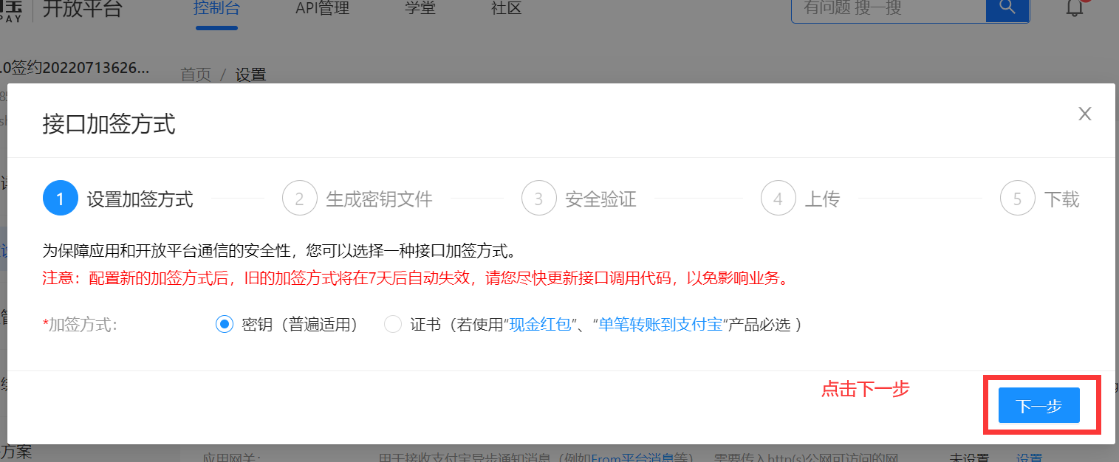Viewport: 1119px width, 462px height.
Task: Click the 首页 breadcrumb link
Action: (196, 75)
